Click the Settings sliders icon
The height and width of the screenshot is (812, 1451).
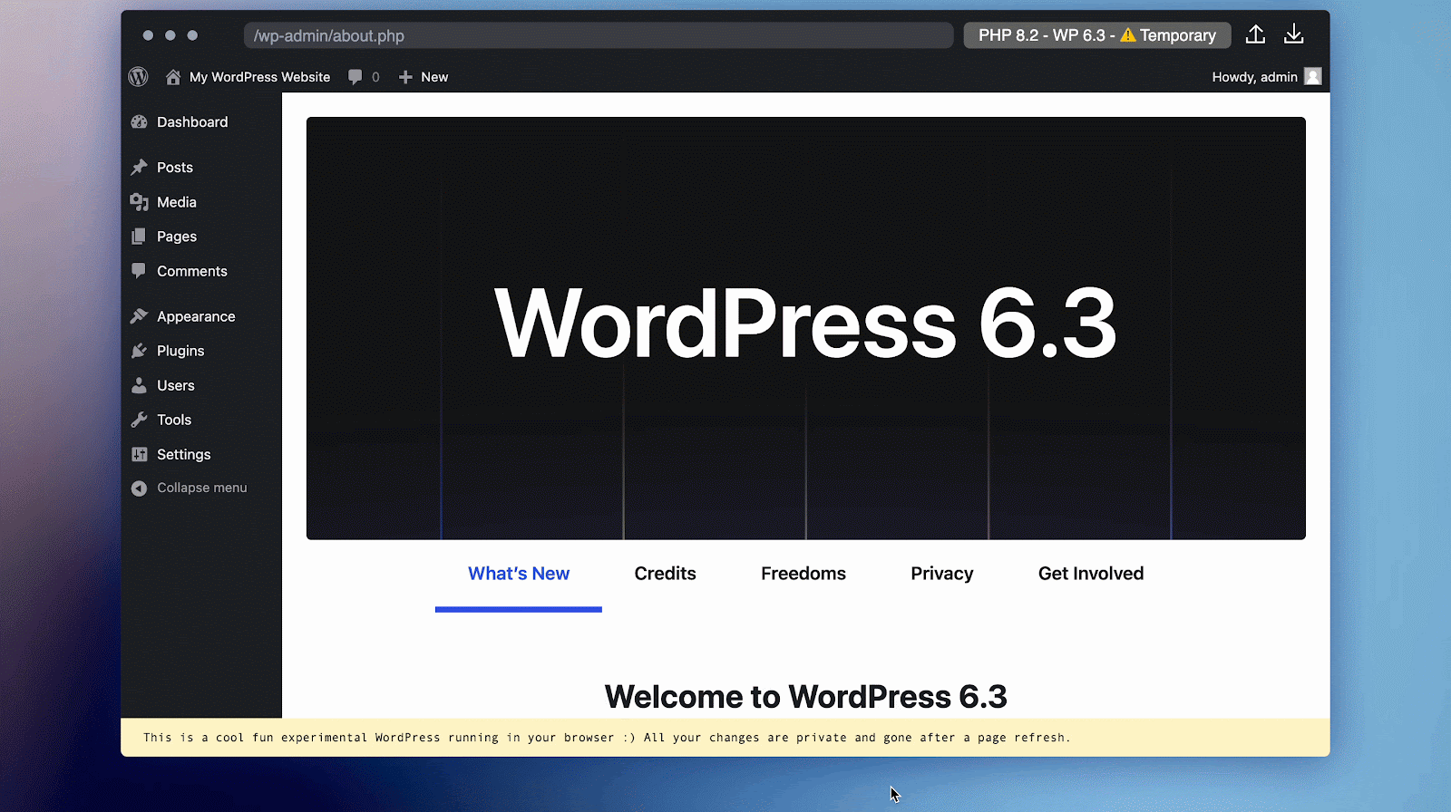139,454
